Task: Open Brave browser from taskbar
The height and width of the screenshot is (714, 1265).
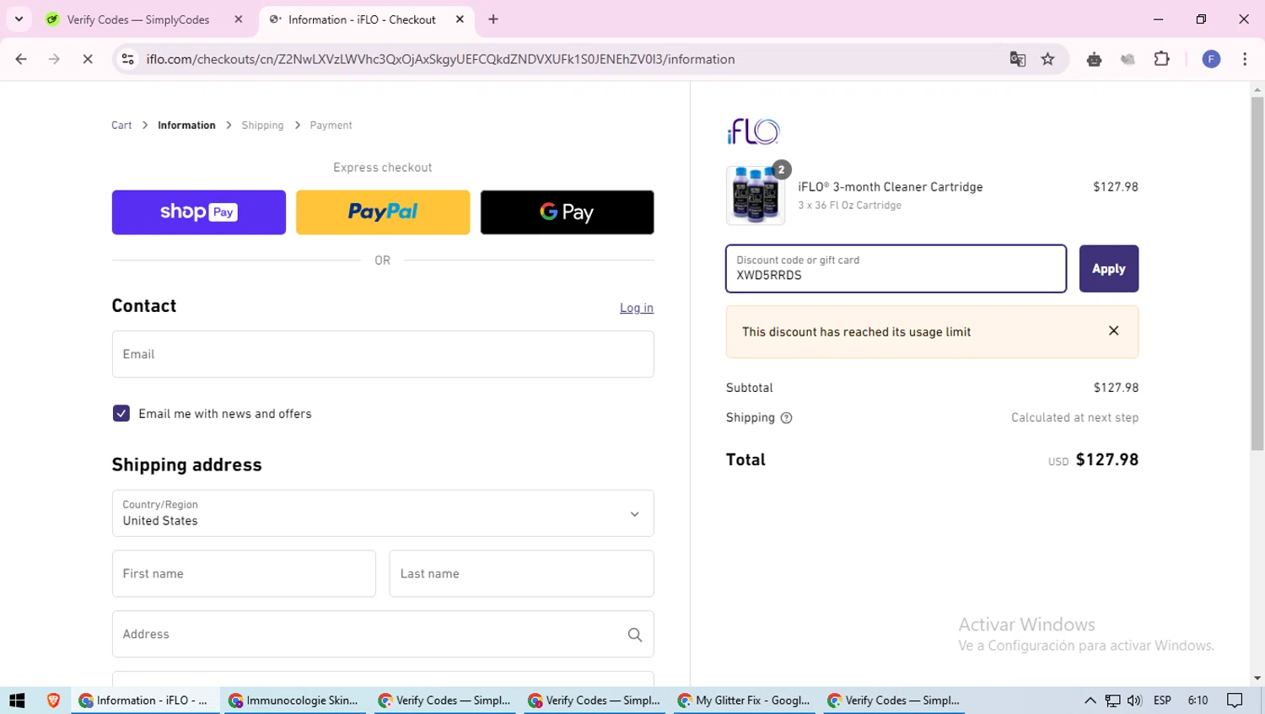Action: pos(53,701)
